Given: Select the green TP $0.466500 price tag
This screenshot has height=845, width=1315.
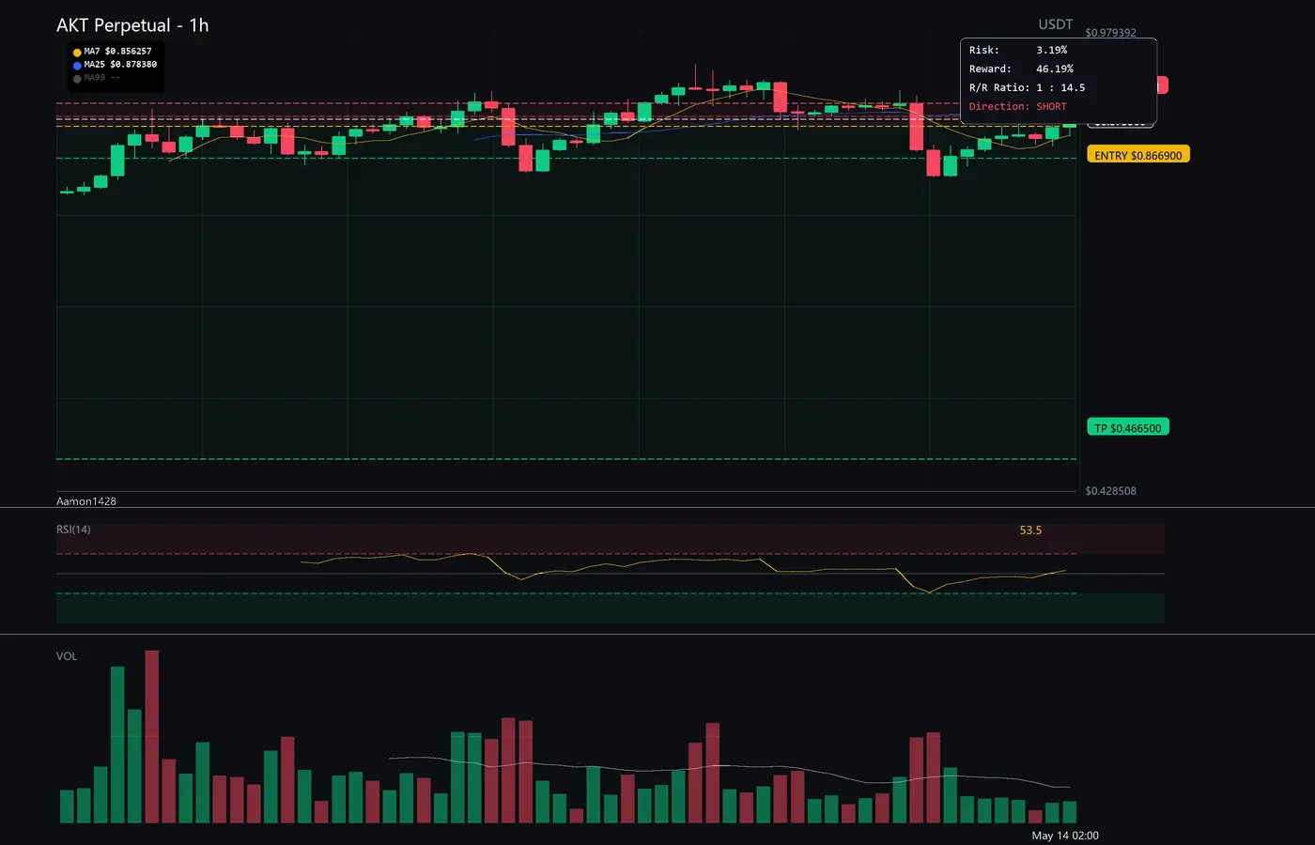Looking at the screenshot, I should [x=1128, y=428].
